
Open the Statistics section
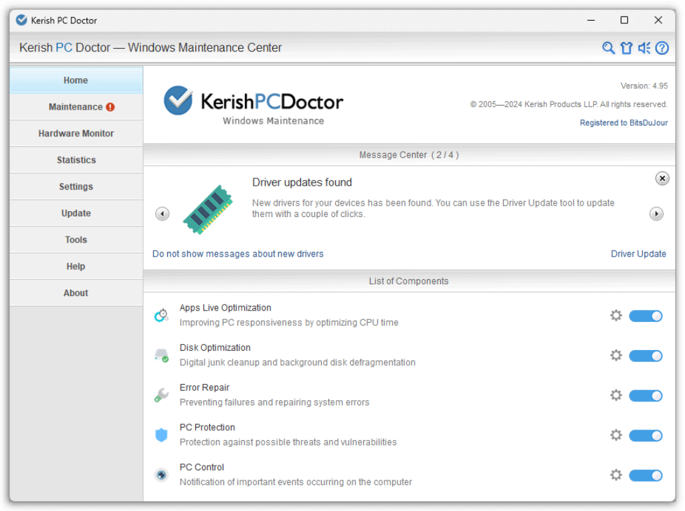pos(76,160)
